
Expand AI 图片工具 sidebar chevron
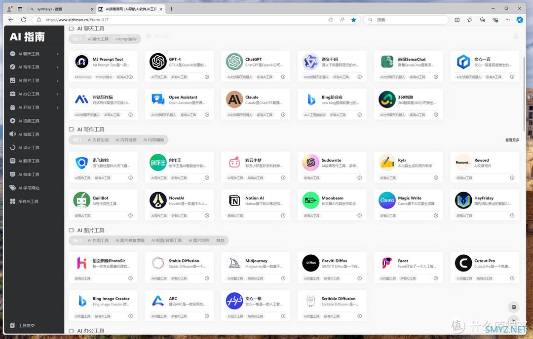pyautogui.click(x=57, y=81)
